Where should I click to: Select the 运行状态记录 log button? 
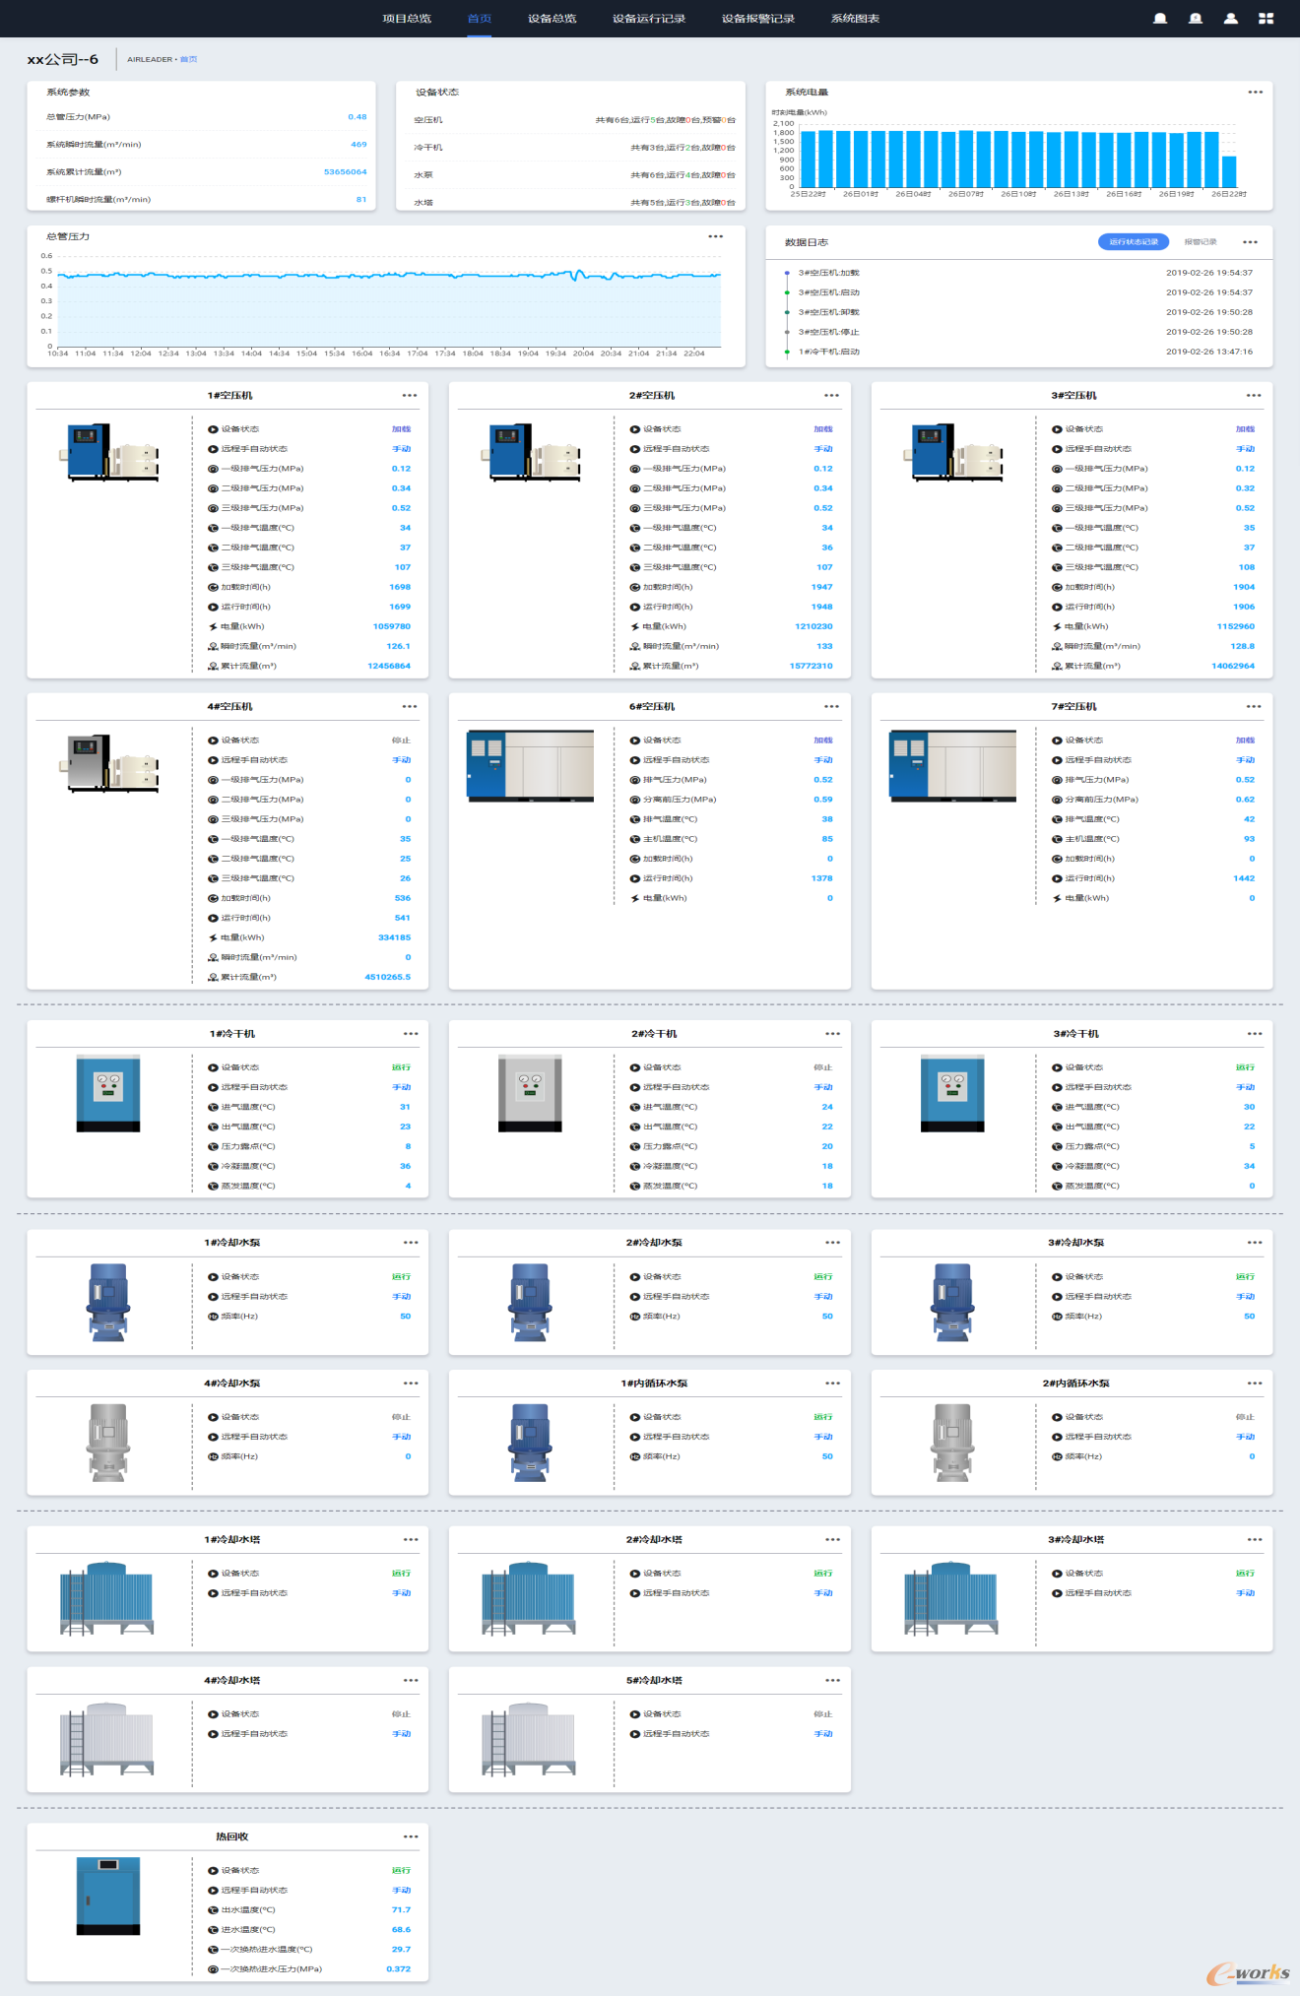pos(1134,241)
